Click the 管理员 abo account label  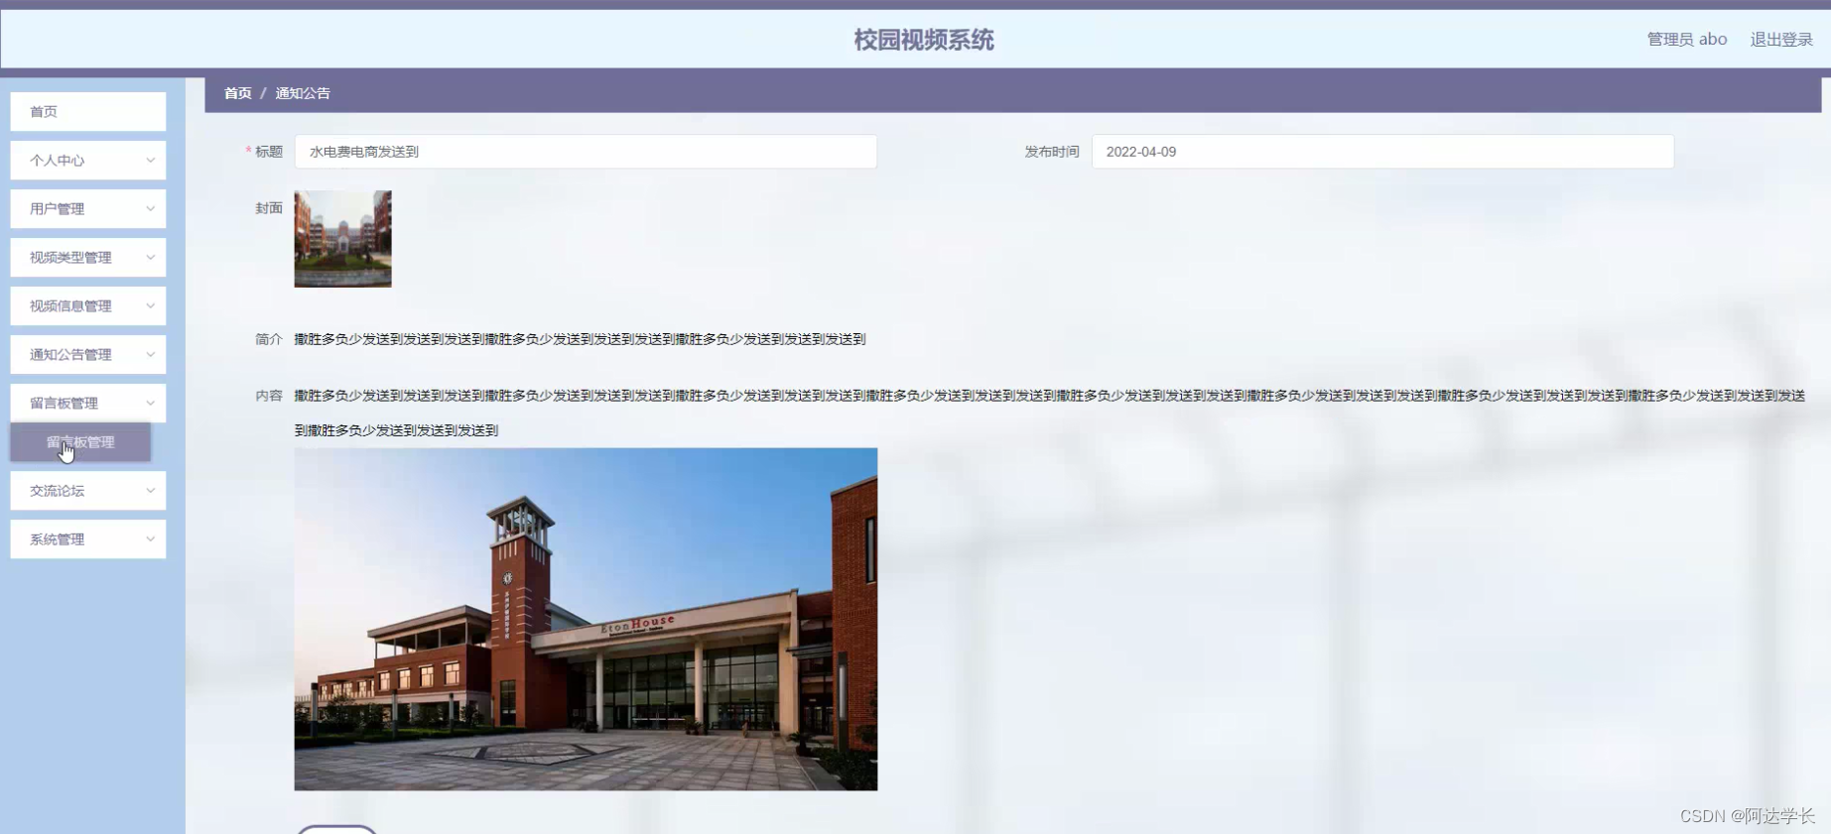point(1687,40)
